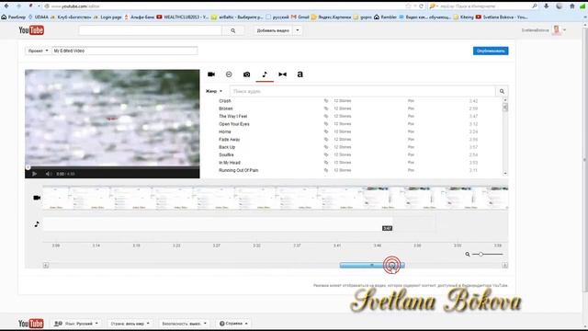Click the YouTube search magnifier button

(232, 30)
